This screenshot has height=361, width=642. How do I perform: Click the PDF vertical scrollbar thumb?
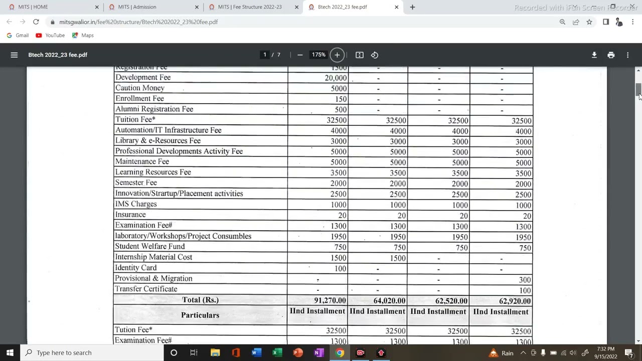click(638, 90)
